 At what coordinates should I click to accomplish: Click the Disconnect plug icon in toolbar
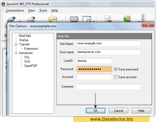[31, 19]
